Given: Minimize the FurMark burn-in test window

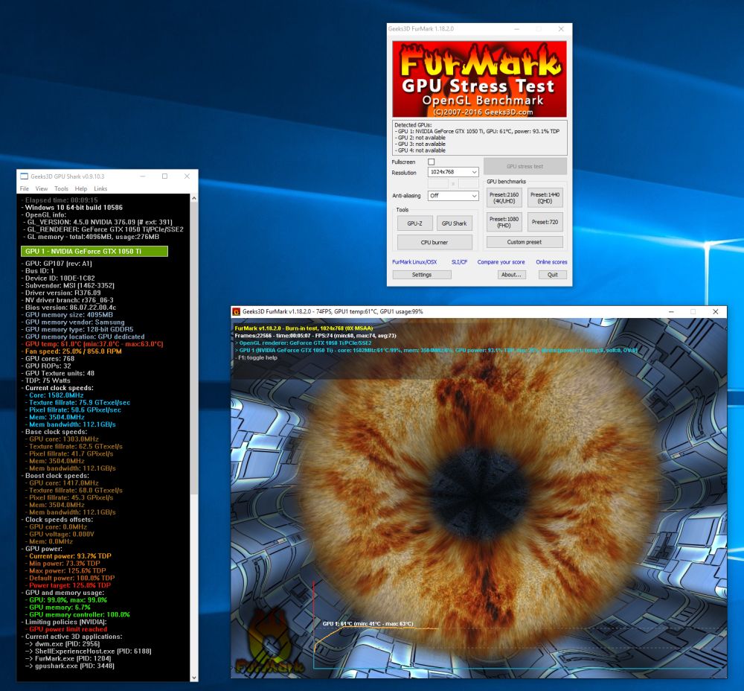Looking at the screenshot, I should (x=671, y=311).
